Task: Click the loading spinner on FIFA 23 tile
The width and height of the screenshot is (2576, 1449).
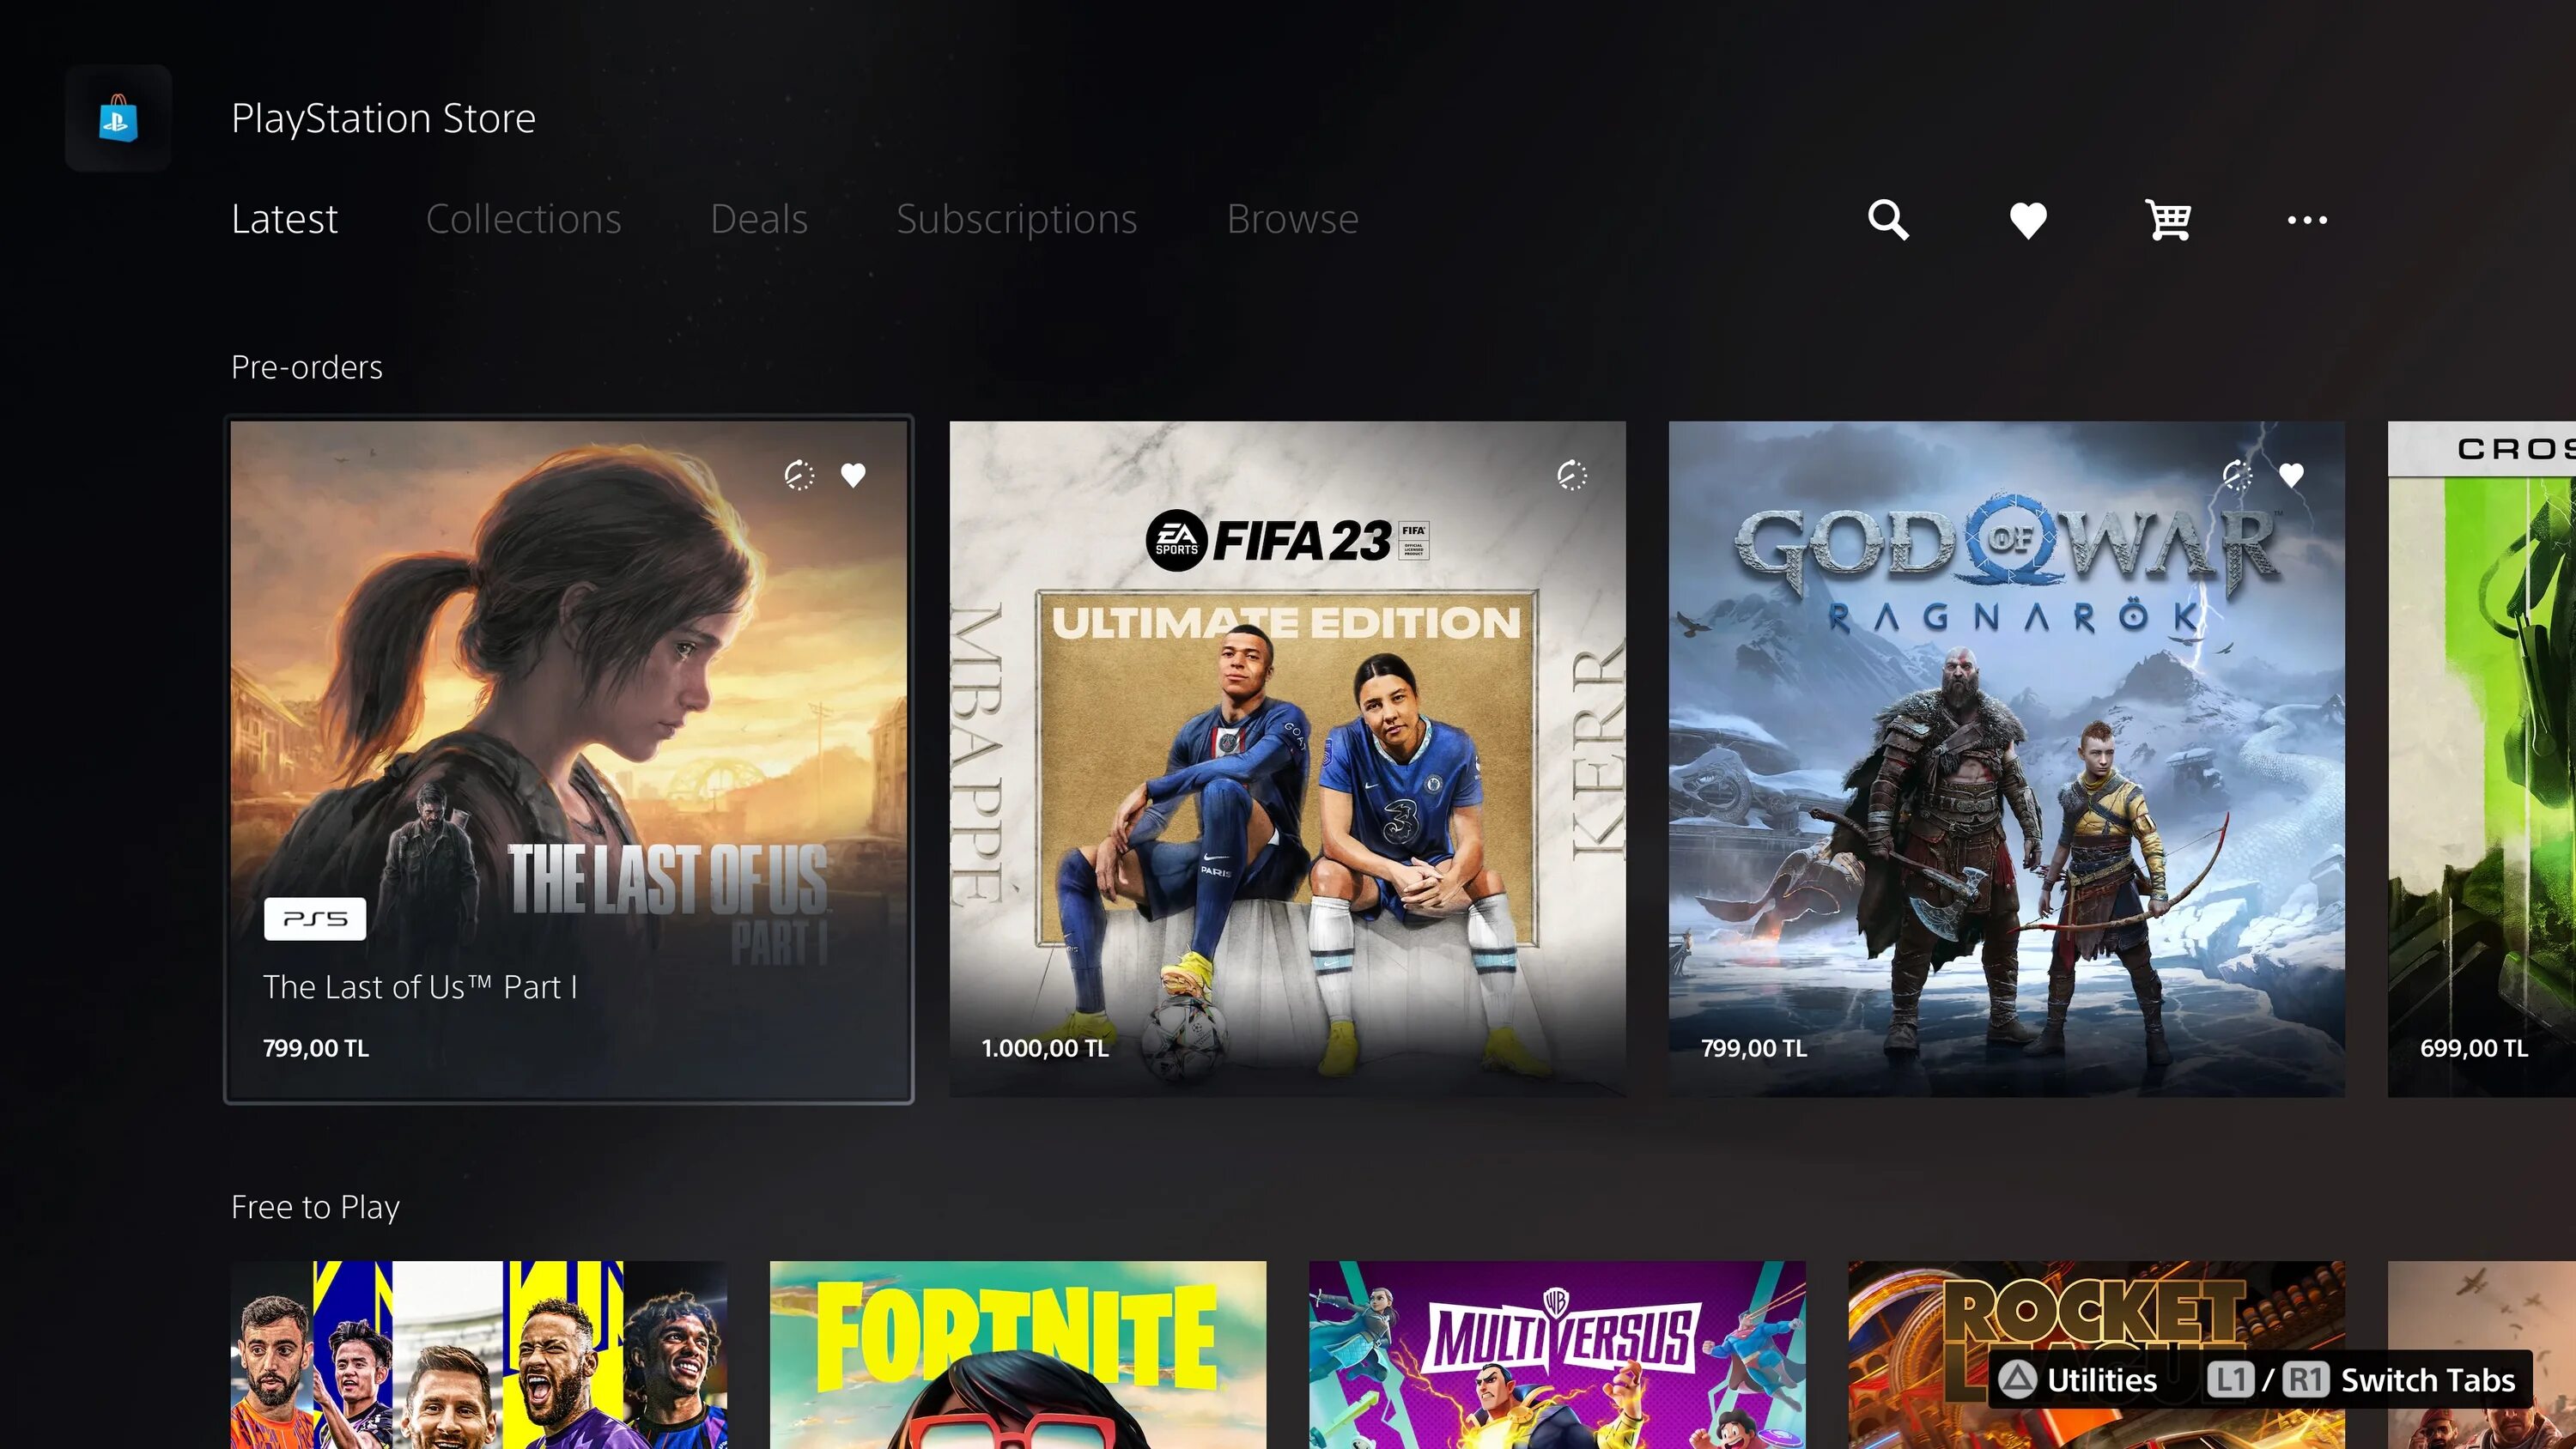Action: (1570, 474)
